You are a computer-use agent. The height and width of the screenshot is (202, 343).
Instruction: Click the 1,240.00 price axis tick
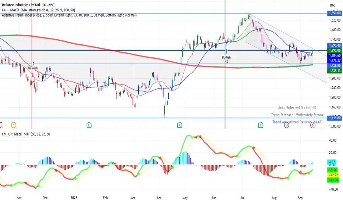click(335, 88)
